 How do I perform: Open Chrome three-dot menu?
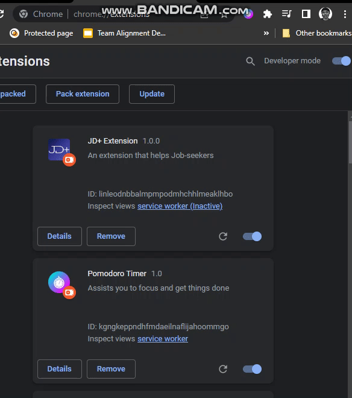pos(345,14)
